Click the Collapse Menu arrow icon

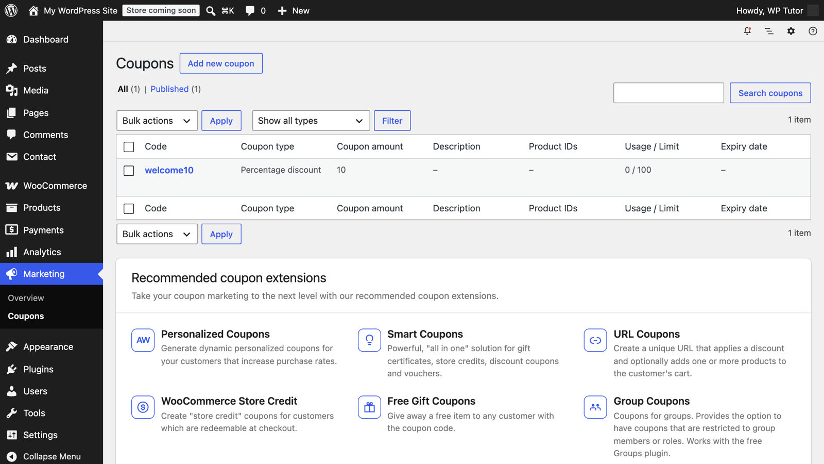point(12,456)
